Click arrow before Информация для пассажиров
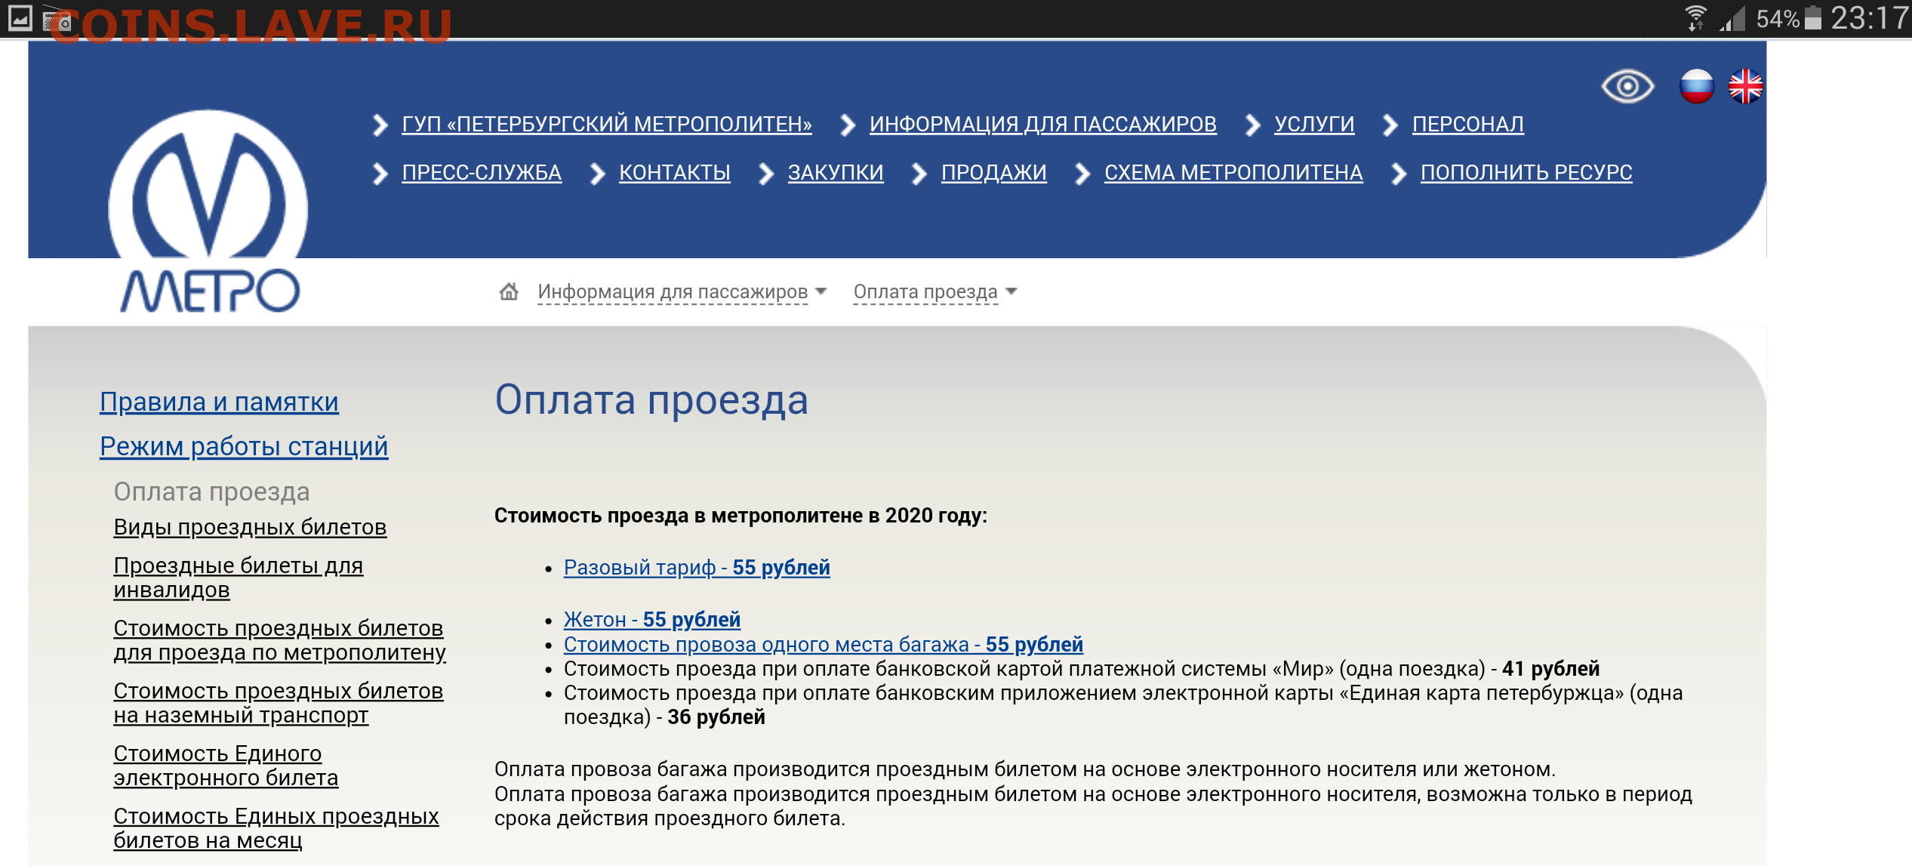Screen dimensions: 1912x866 [x=847, y=125]
